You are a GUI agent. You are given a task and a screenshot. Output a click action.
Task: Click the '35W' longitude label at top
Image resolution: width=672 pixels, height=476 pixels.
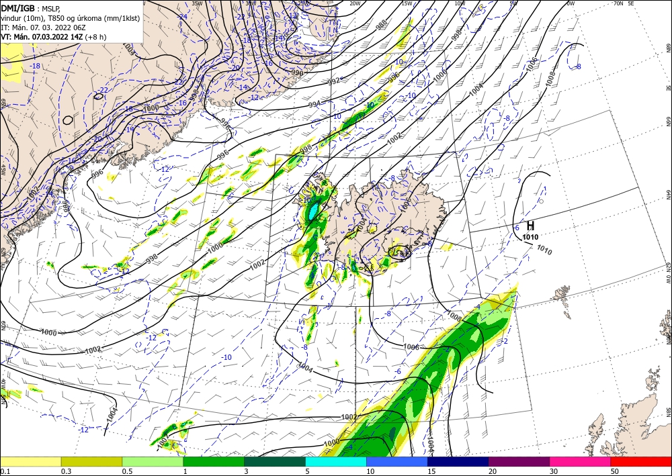tap(197, 3)
